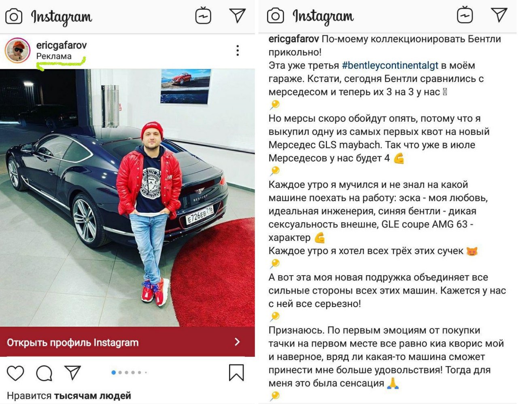Viewport: 518px width, 404px height.
Task: Open direct messages icon in left header
Action: pyautogui.click(x=238, y=15)
